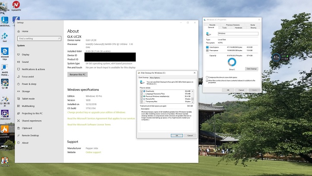Click the drive icon in Disk Cleanup dialog
312x176 pixels.
point(142,82)
